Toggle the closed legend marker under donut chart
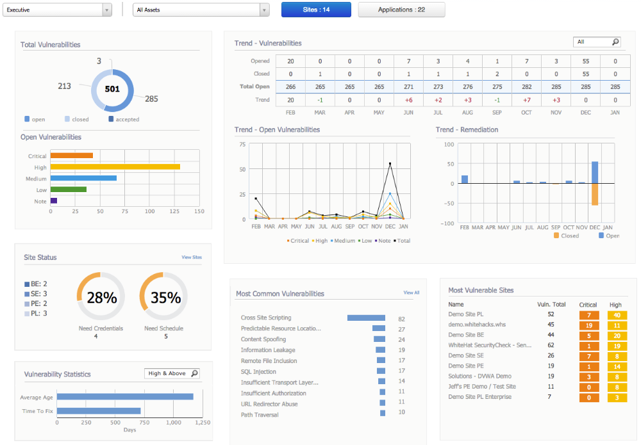This screenshot has width=641, height=445. tap(67, 119)
